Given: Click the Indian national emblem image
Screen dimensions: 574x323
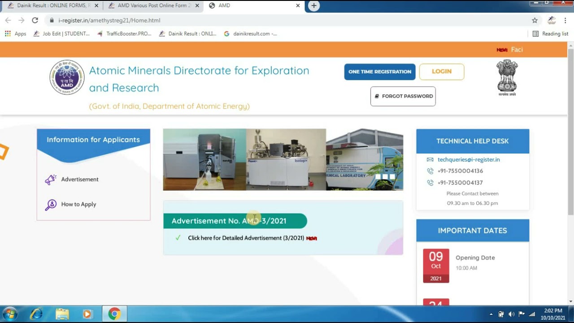Looking at the screenshot, I should [507, 78].
